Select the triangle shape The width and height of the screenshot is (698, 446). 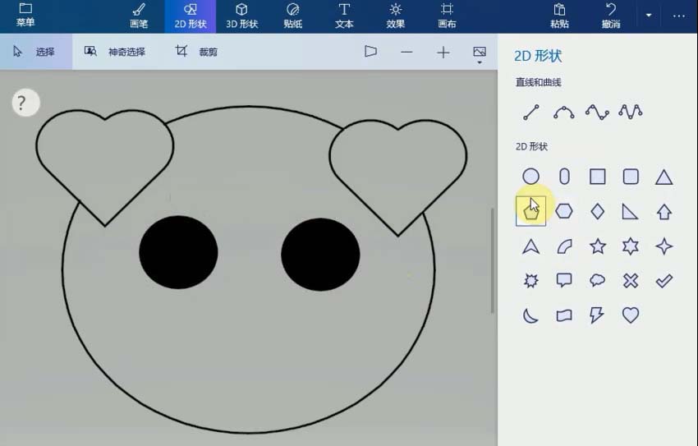(x=664, y=177)
